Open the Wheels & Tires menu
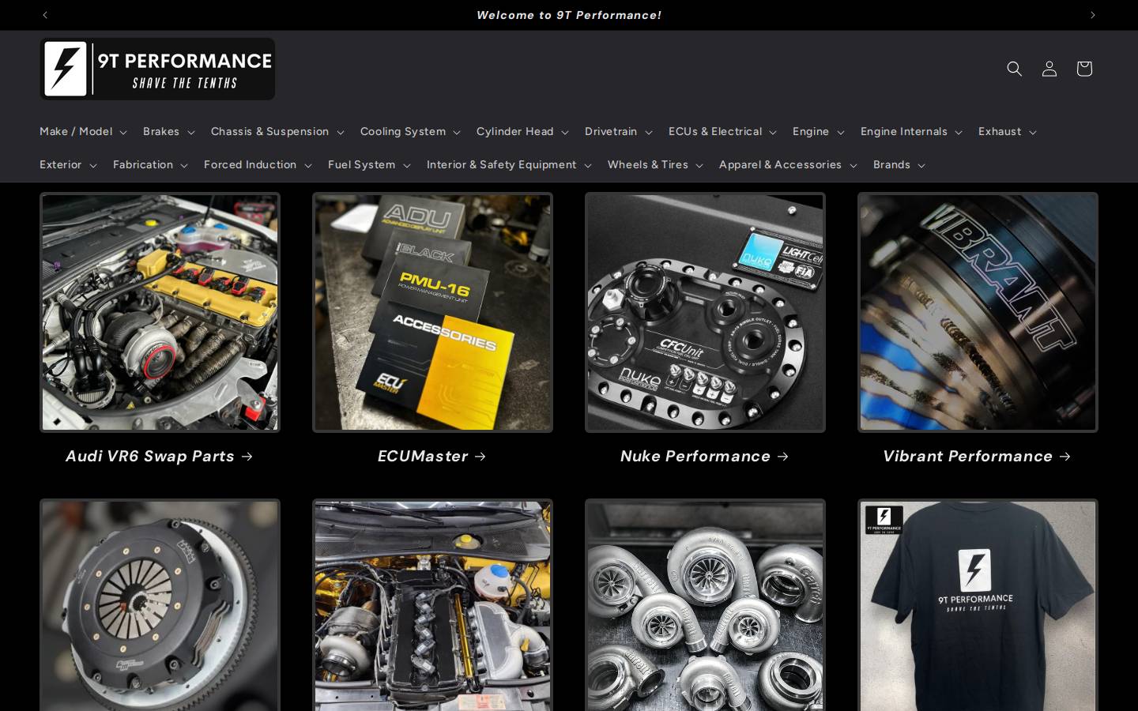The height and width of the screenshot is (711, 1138). coord(655,165)
